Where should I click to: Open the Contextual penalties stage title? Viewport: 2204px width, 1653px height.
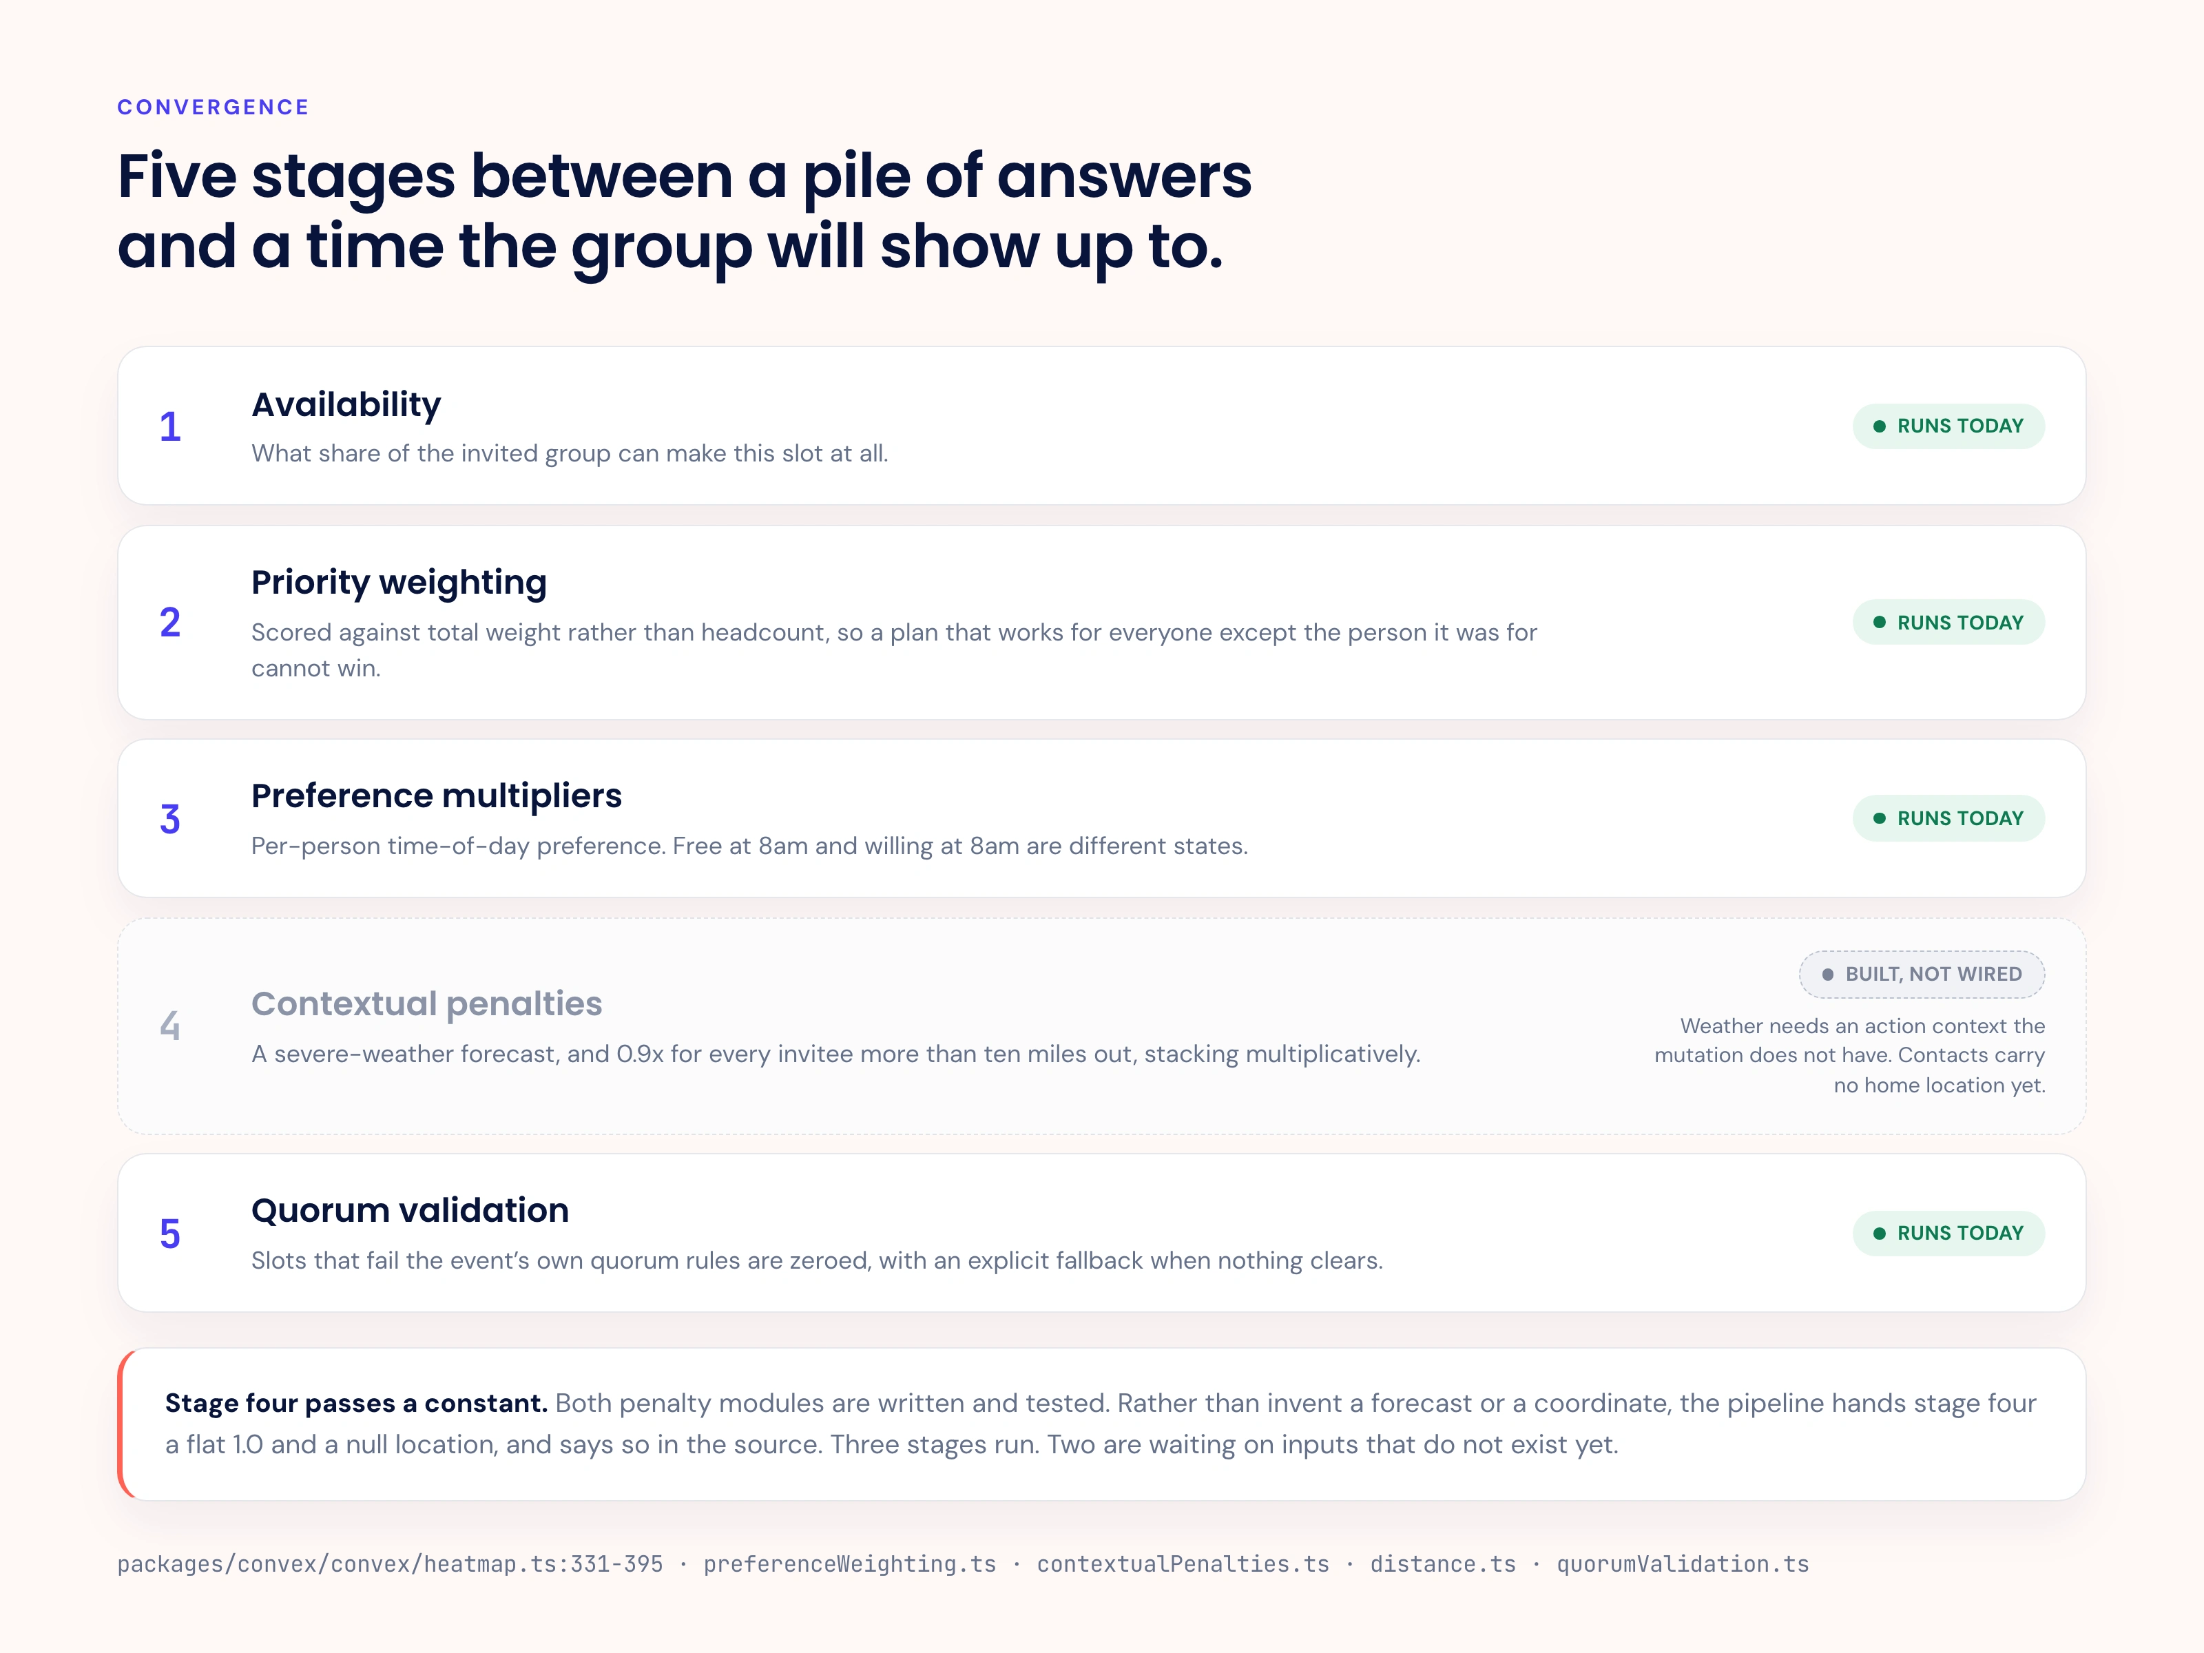pyautogui.click(x=426, y=1004)
